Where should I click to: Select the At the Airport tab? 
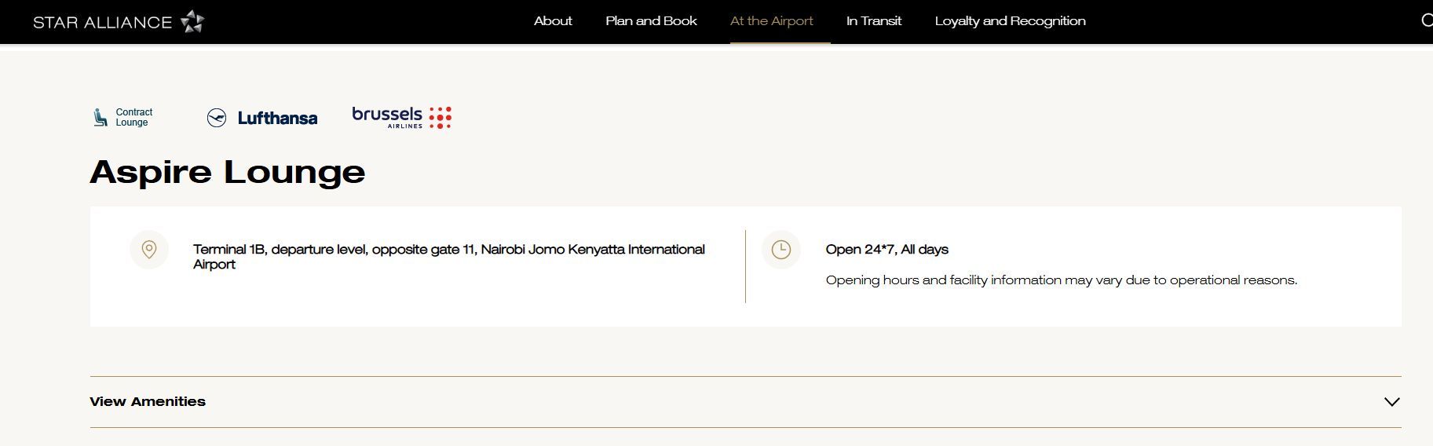(771, 21)
